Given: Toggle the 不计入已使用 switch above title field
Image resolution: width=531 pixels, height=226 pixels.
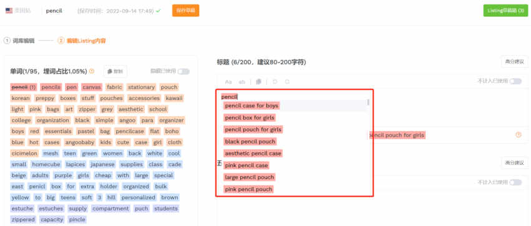Looking at the screenshot, I should (515, 81).
